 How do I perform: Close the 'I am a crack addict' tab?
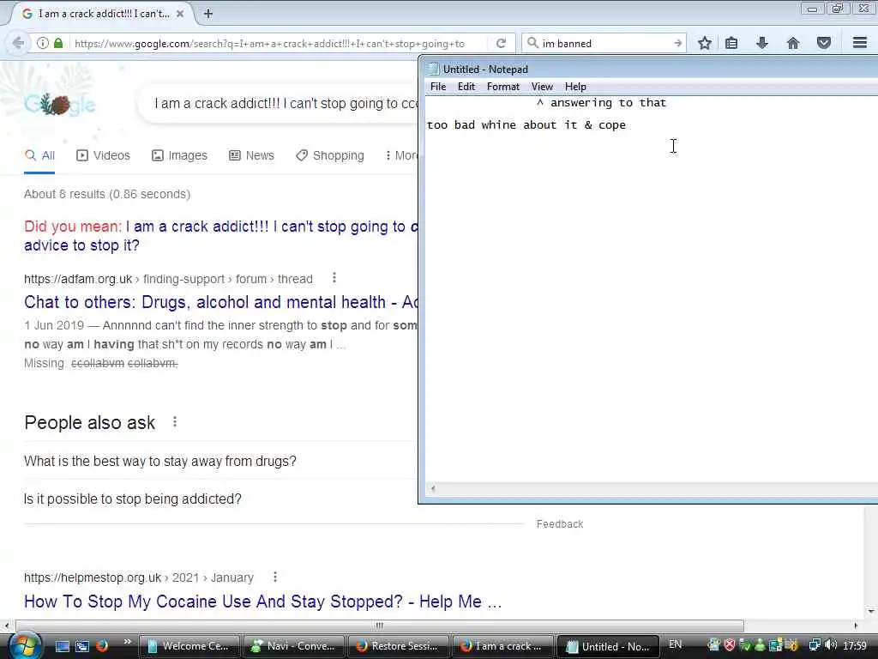click(x=180, y=14)
